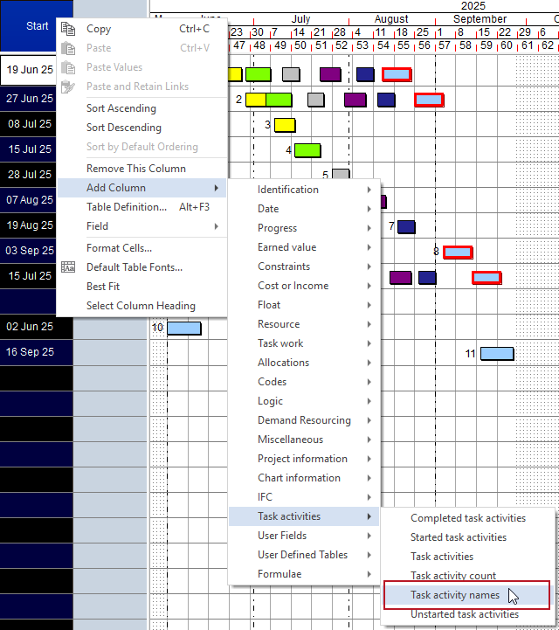
Task: Select the 27 Jun 25 start cell
Action: tap(29, 99)
